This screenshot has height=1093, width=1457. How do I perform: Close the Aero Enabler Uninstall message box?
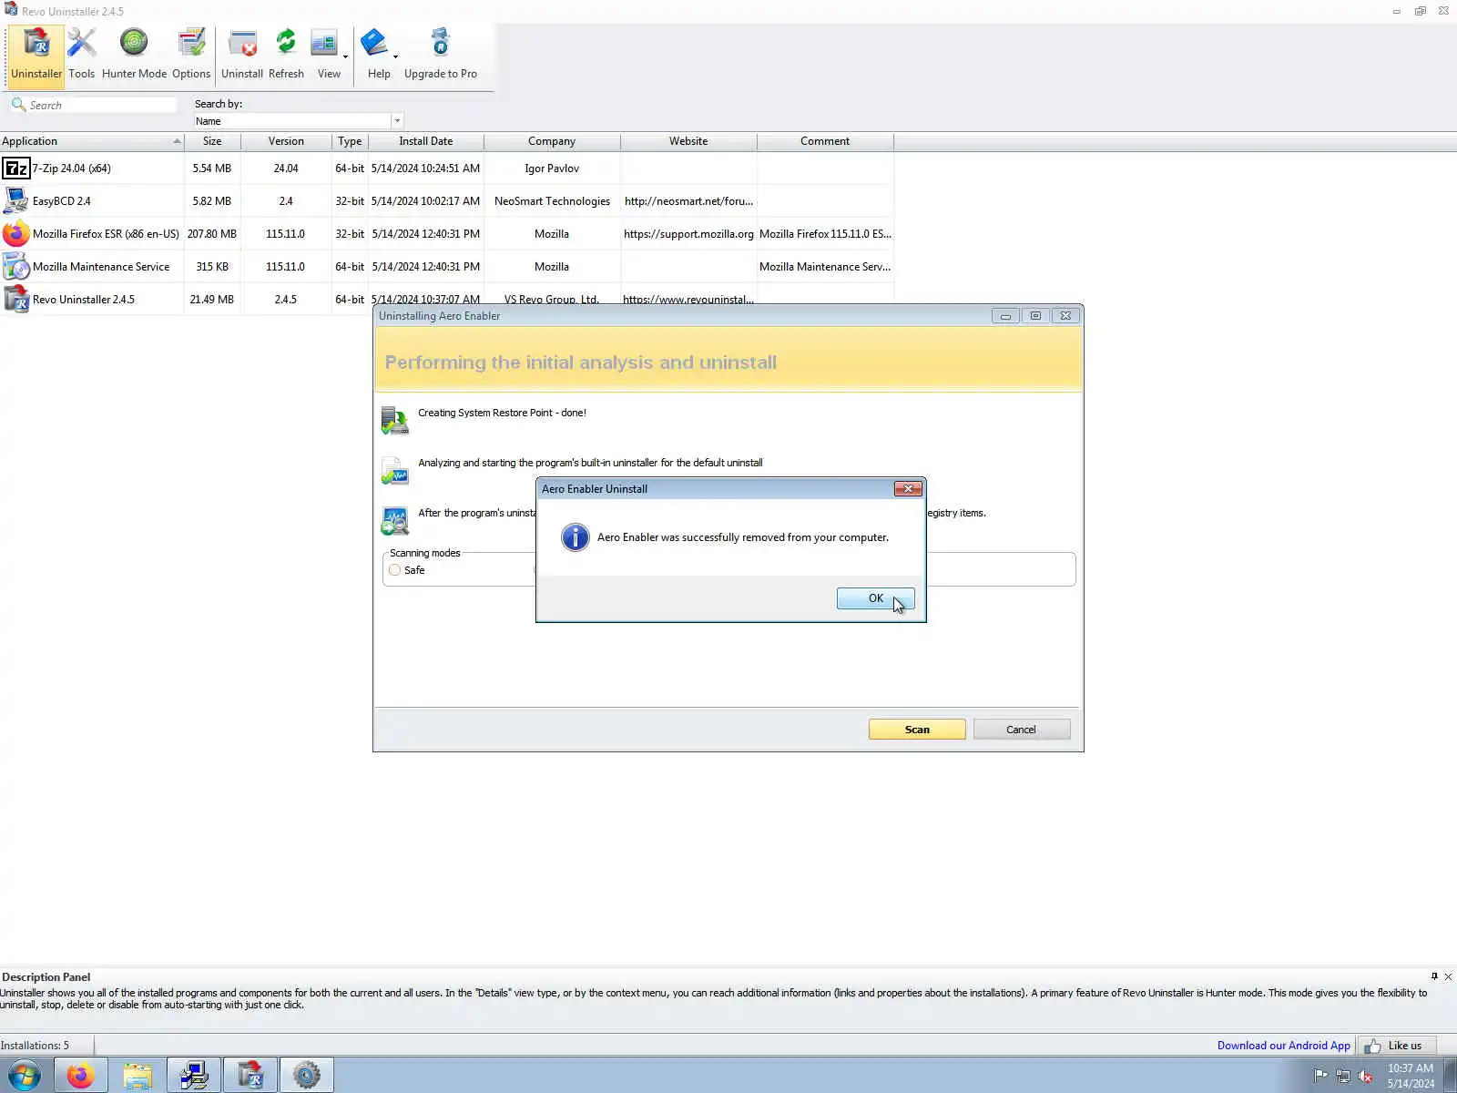908,489
